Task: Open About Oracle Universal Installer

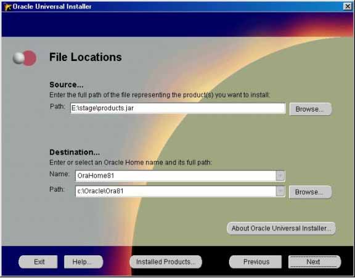Action: (281, 228)
